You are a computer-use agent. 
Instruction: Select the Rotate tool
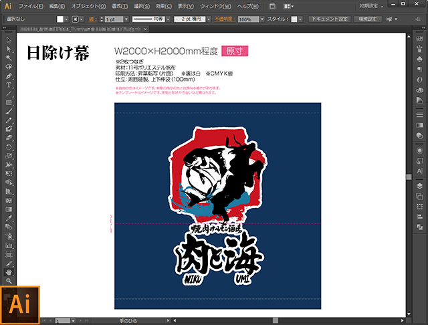click(9, 147)
